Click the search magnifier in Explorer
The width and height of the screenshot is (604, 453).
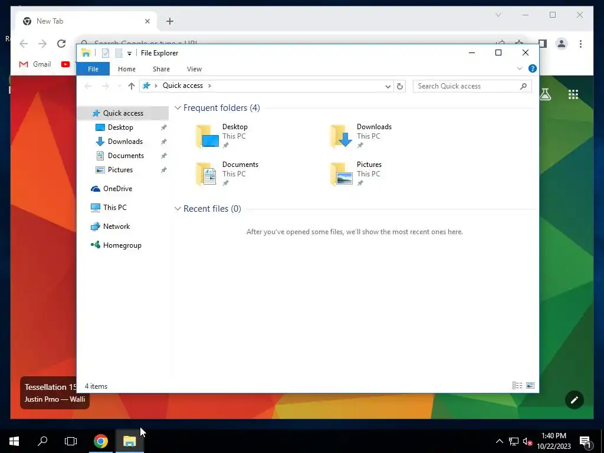523,86
